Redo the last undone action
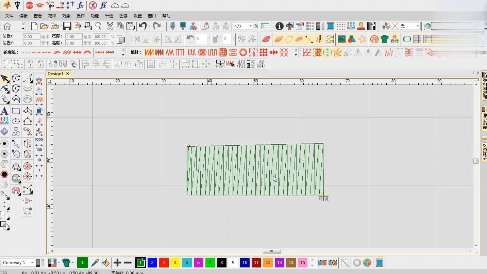 (x=156, y=26)
